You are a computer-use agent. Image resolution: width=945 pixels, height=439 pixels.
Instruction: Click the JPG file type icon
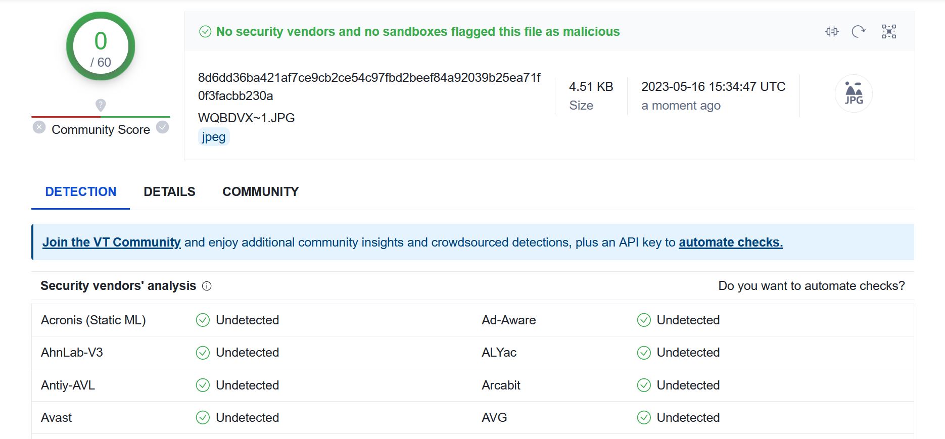click(854, 93)
